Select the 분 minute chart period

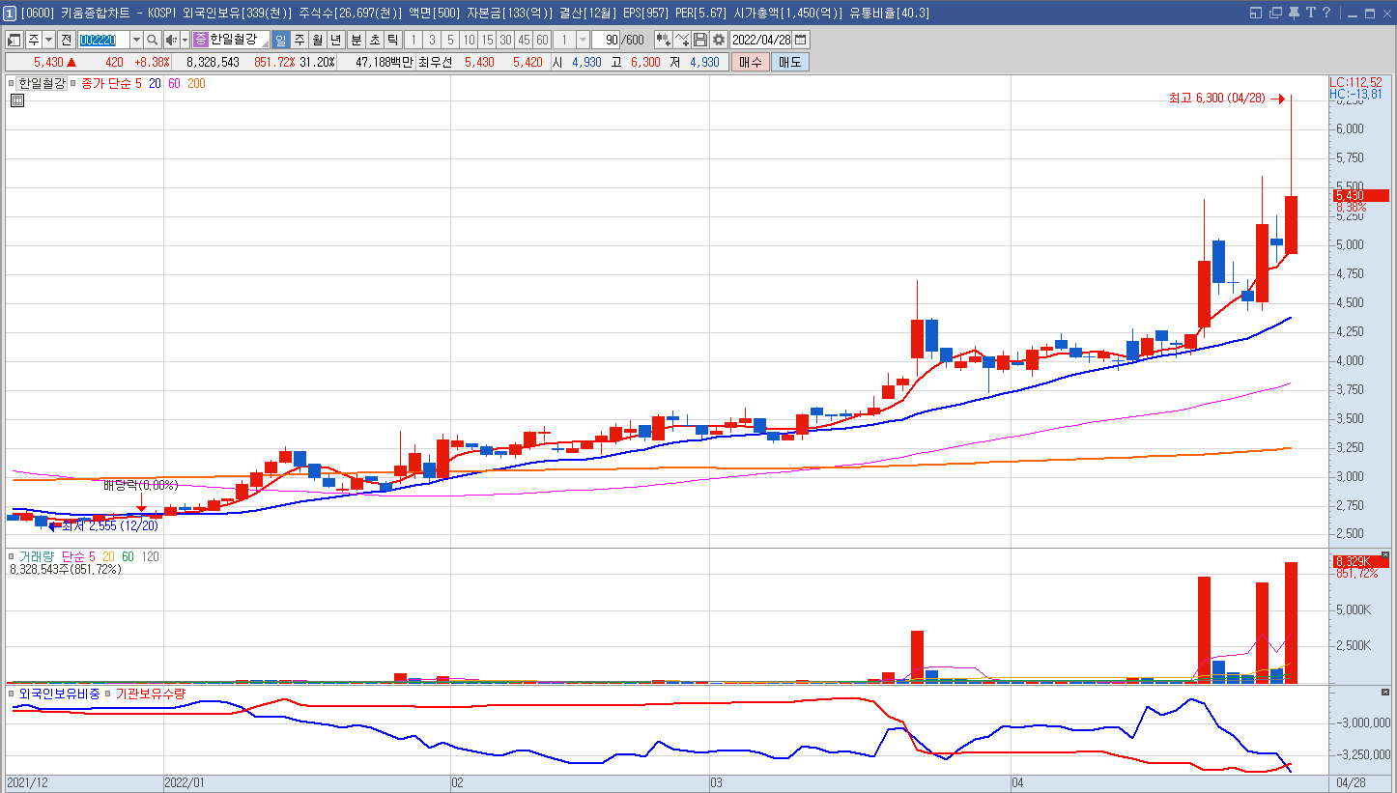pos(356,40)
